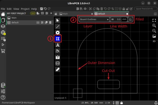Unlock selected items with open padlock
Image resolution: width=158 pixels, height=105 pixels.
pos(127,9)
